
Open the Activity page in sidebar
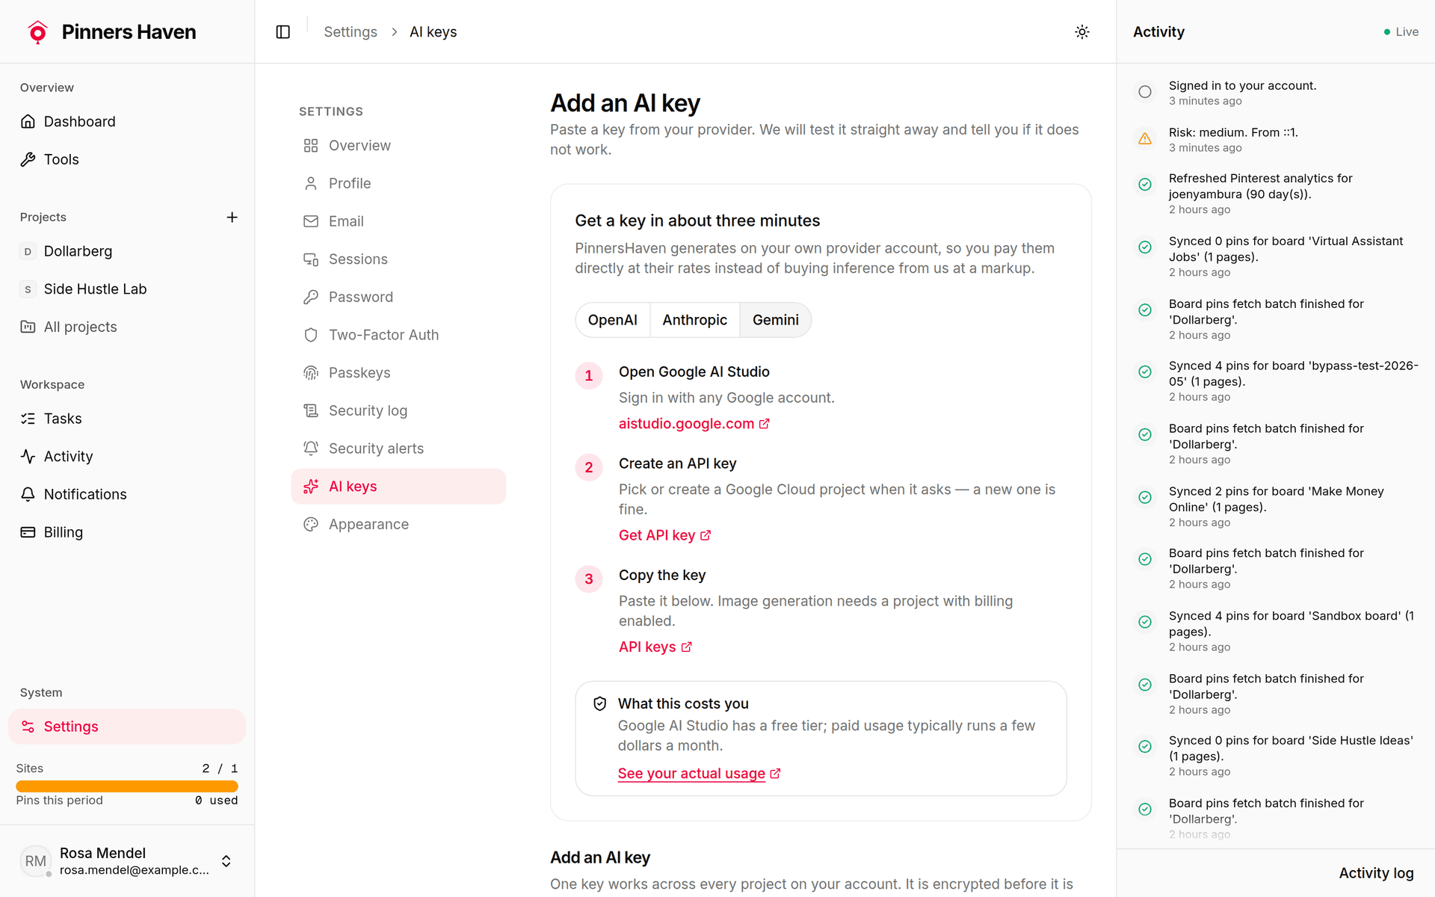(127, 456)
